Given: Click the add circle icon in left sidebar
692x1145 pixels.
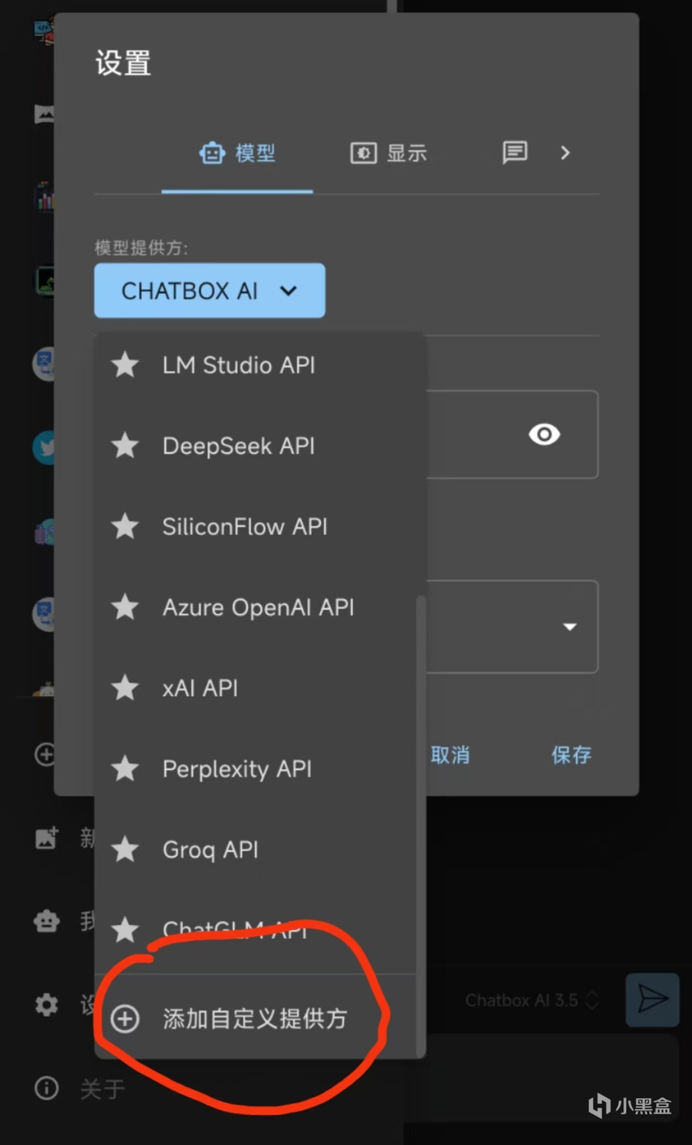Looking at the screenshot, I should [45, 754].
